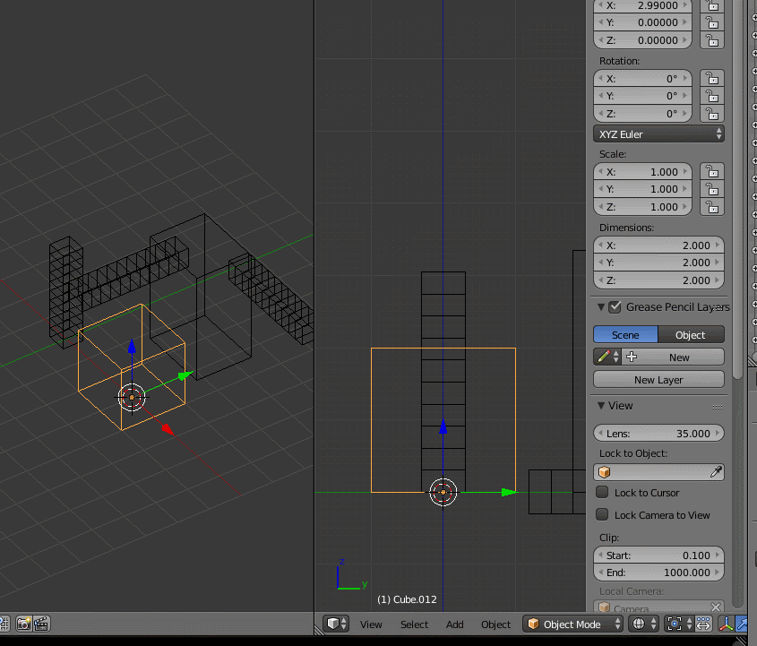The width and height of the screenshot is (757, 646).
Task: Enable Lock to Cursor
Action: pyautogui.click(x=603, y=492)
